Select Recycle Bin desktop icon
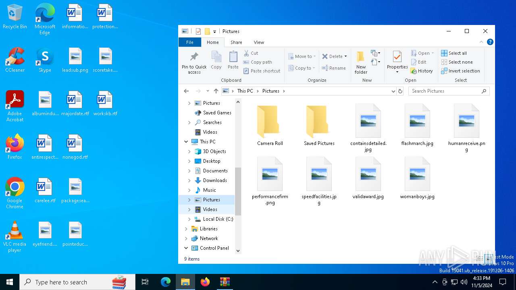516x290 pixels. click(x=15, y=17)
